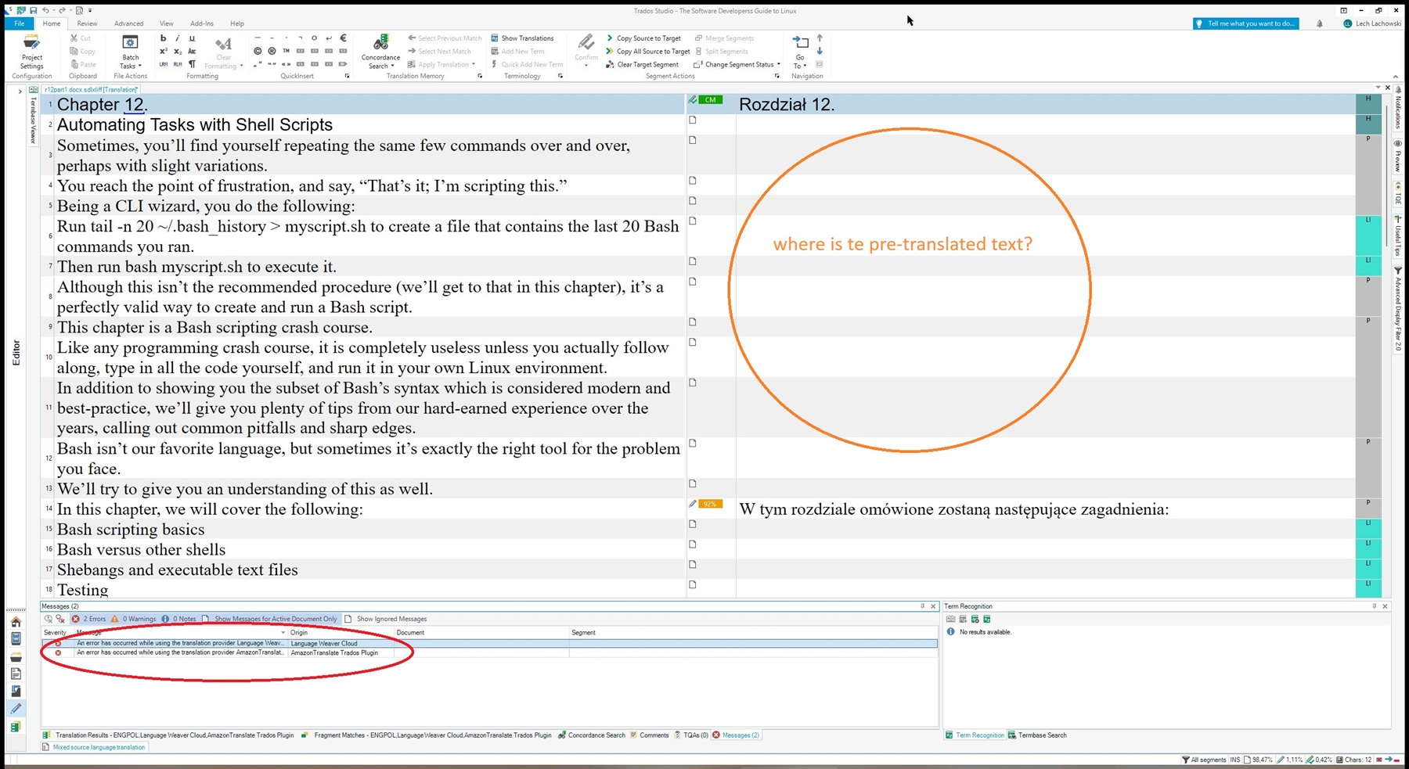Open the Add-Ins menu
This screenshot has width=1409, height=769.
click(x=201, y=23)
